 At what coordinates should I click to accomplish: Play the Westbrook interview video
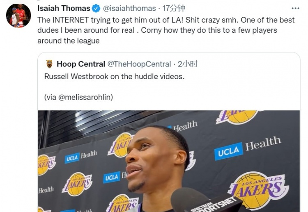pyautogui.click(x=168, y=161)
